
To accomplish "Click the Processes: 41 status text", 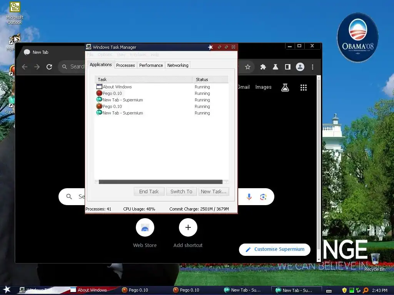I will pos(98,209).
